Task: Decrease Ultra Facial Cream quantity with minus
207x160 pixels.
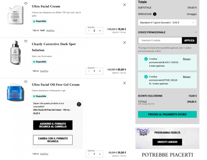Action: click(89, 31)
